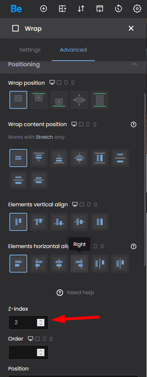This screenshot has height=377, width=147.
Task: Switch to the Settings tab
Action: 30,50
